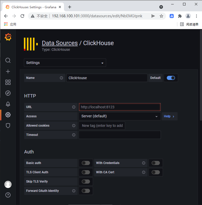This screenshot has width=202, height=205.
Task: Click the info icon next to Name
Action: [61, 78]
